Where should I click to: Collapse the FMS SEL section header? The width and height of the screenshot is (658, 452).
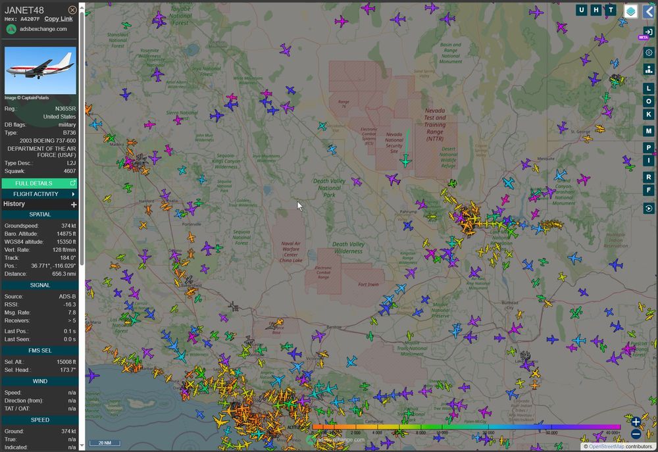coord(40,351)
